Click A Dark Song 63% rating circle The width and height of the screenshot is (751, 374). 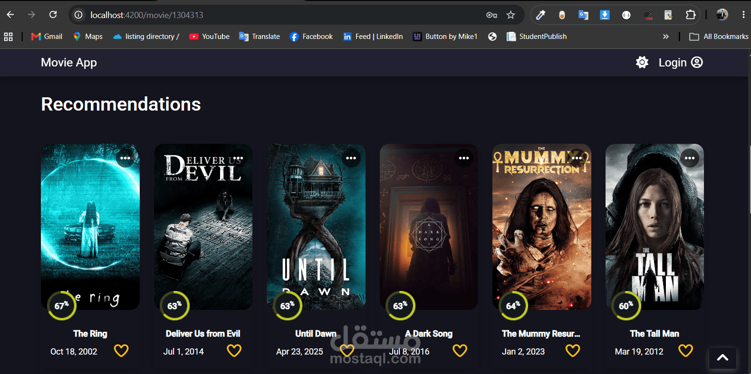(400, 306)
